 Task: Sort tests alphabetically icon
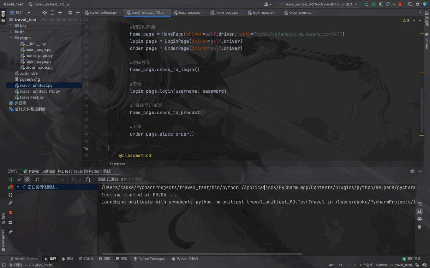[37, 180]
